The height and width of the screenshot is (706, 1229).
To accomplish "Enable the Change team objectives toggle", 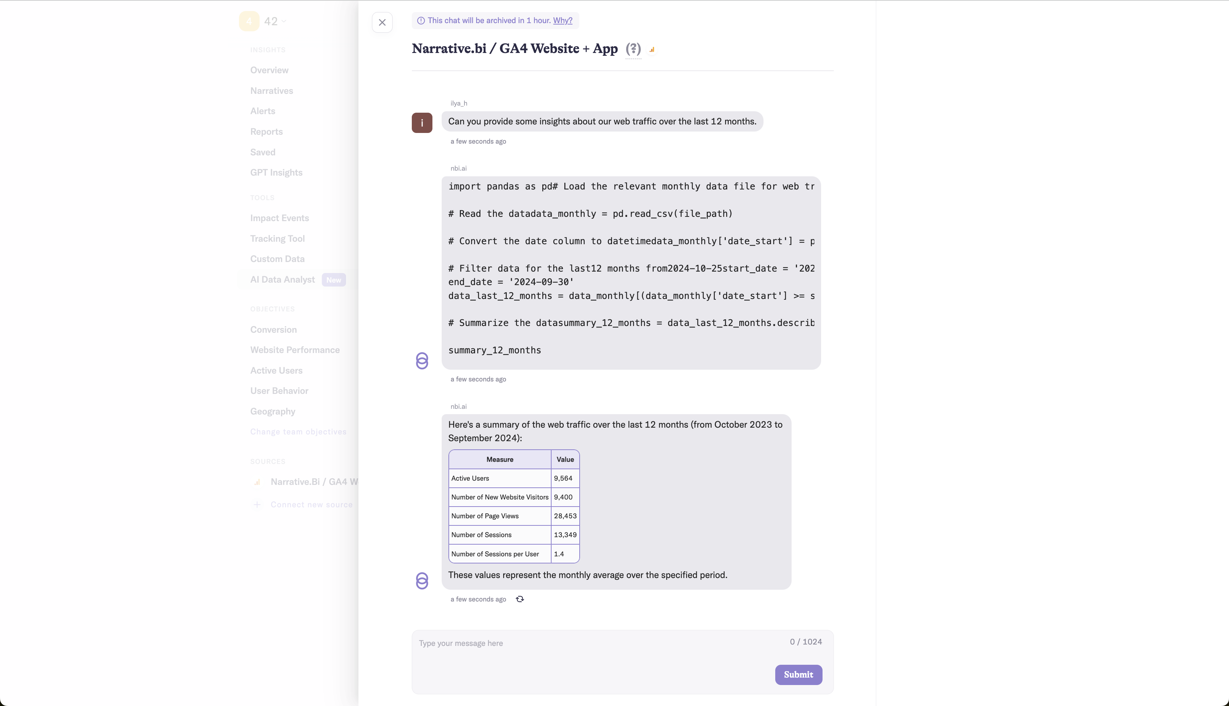I will 298,431.
